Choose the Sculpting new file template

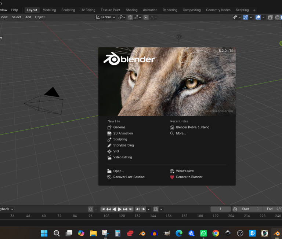pyautogui.click(x=117, y=139)
